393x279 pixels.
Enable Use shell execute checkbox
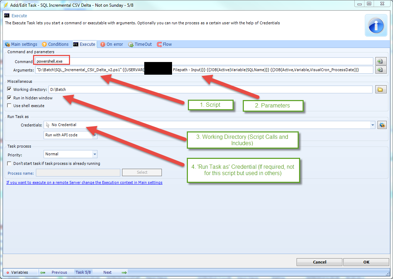click(x=9, y=106)
